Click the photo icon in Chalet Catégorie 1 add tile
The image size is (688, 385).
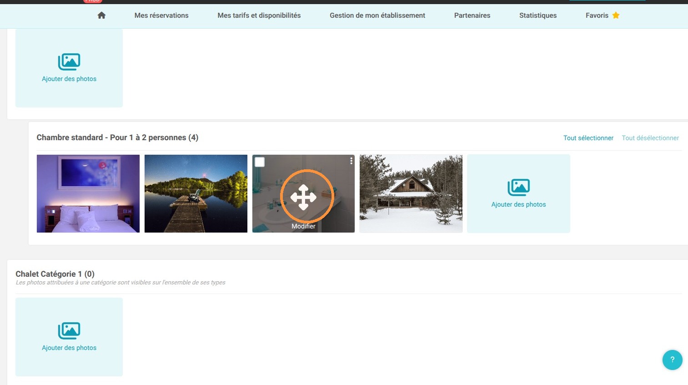click(69, 331)
